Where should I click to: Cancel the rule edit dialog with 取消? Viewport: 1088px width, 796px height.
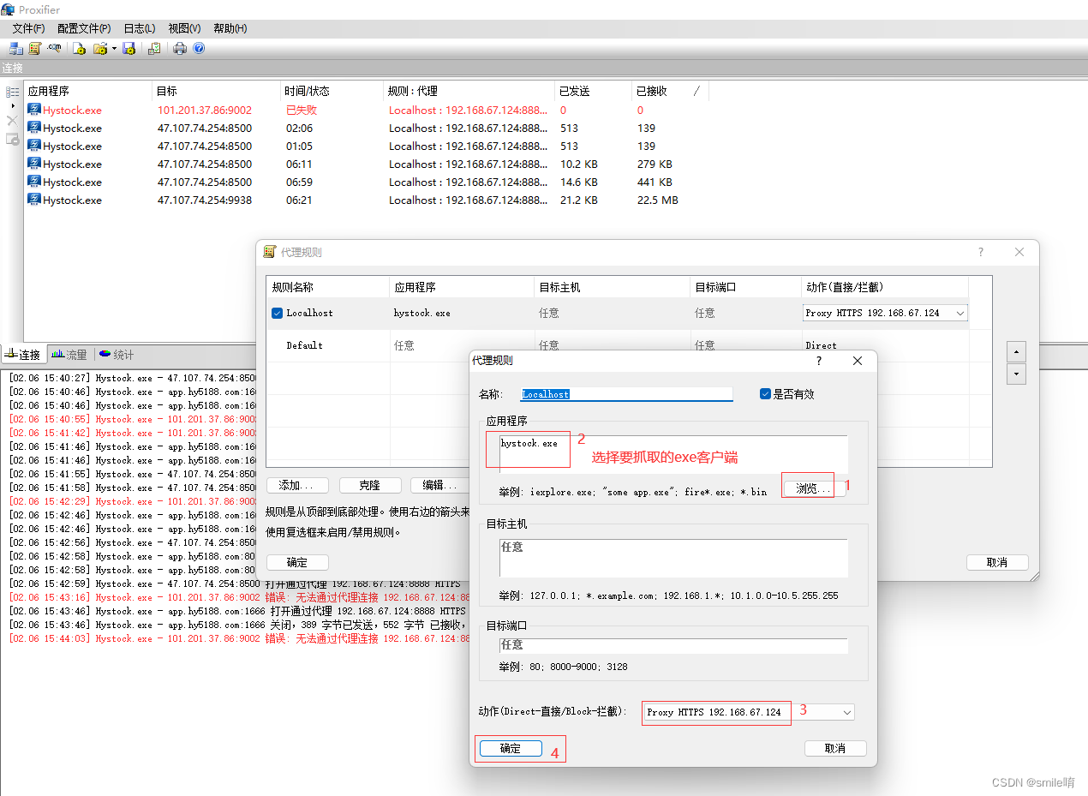tap(835, 748)
